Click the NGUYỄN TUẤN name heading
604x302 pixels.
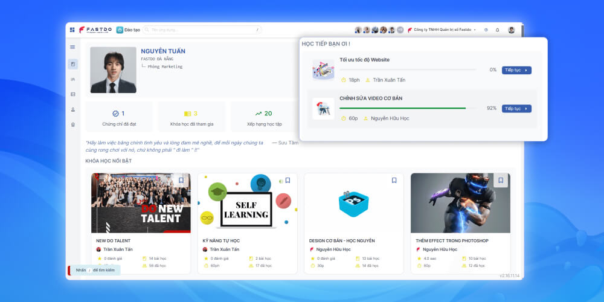click(163, 51)
